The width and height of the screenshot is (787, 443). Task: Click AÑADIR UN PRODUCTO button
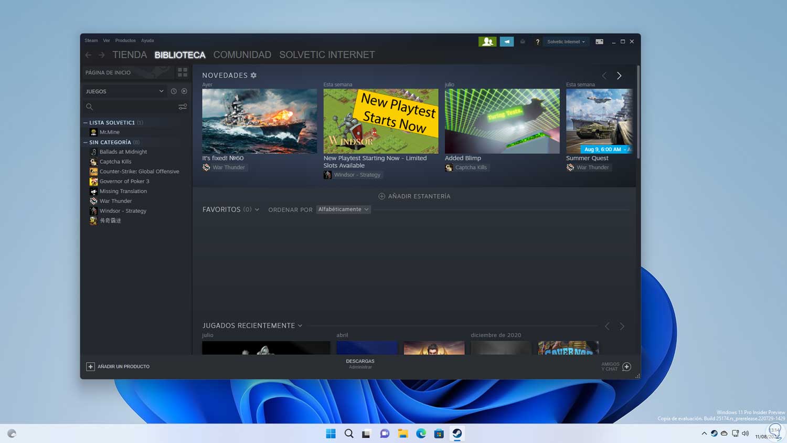[118, 366]
